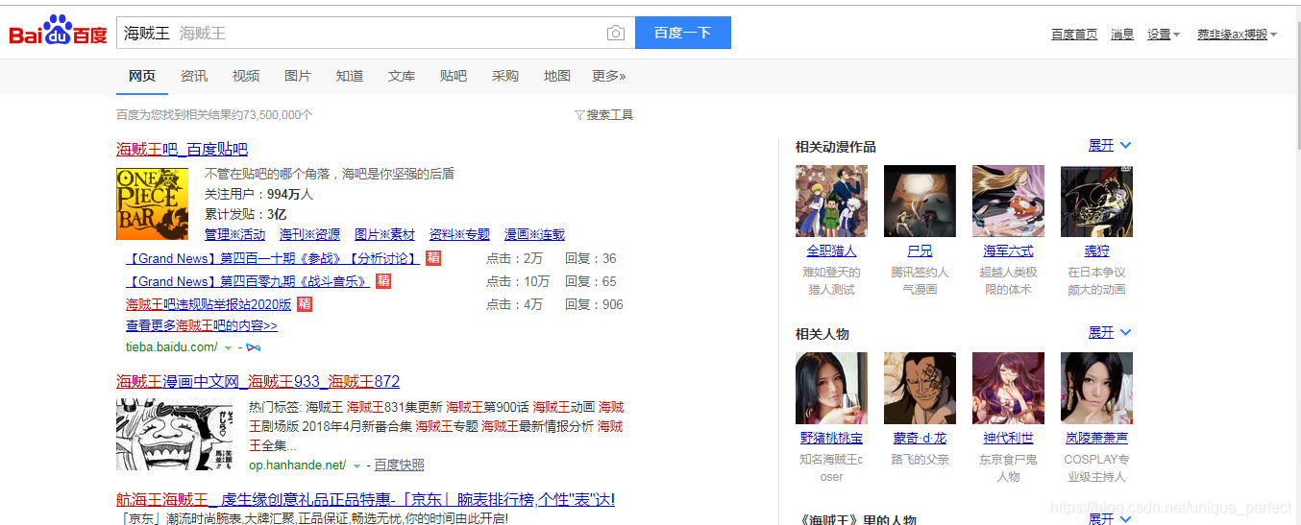The height and width of the screenshot is (525, 1301).
Task: Open the 百度快照 cached page link
Action: point(399,465)
